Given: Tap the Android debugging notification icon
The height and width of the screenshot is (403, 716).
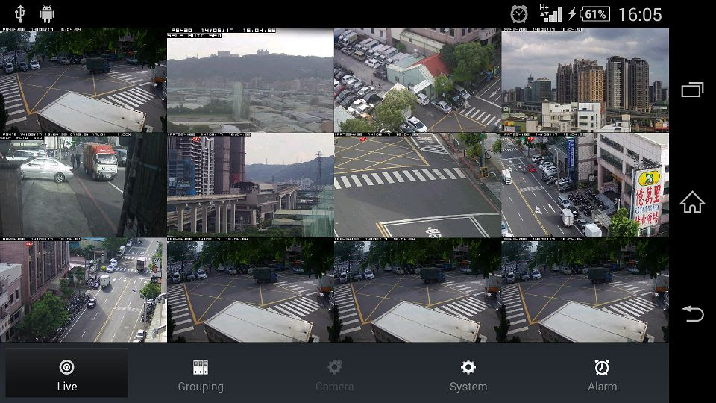Looking at the screenshot, I should pyautogui.click(x=48, y=13).
